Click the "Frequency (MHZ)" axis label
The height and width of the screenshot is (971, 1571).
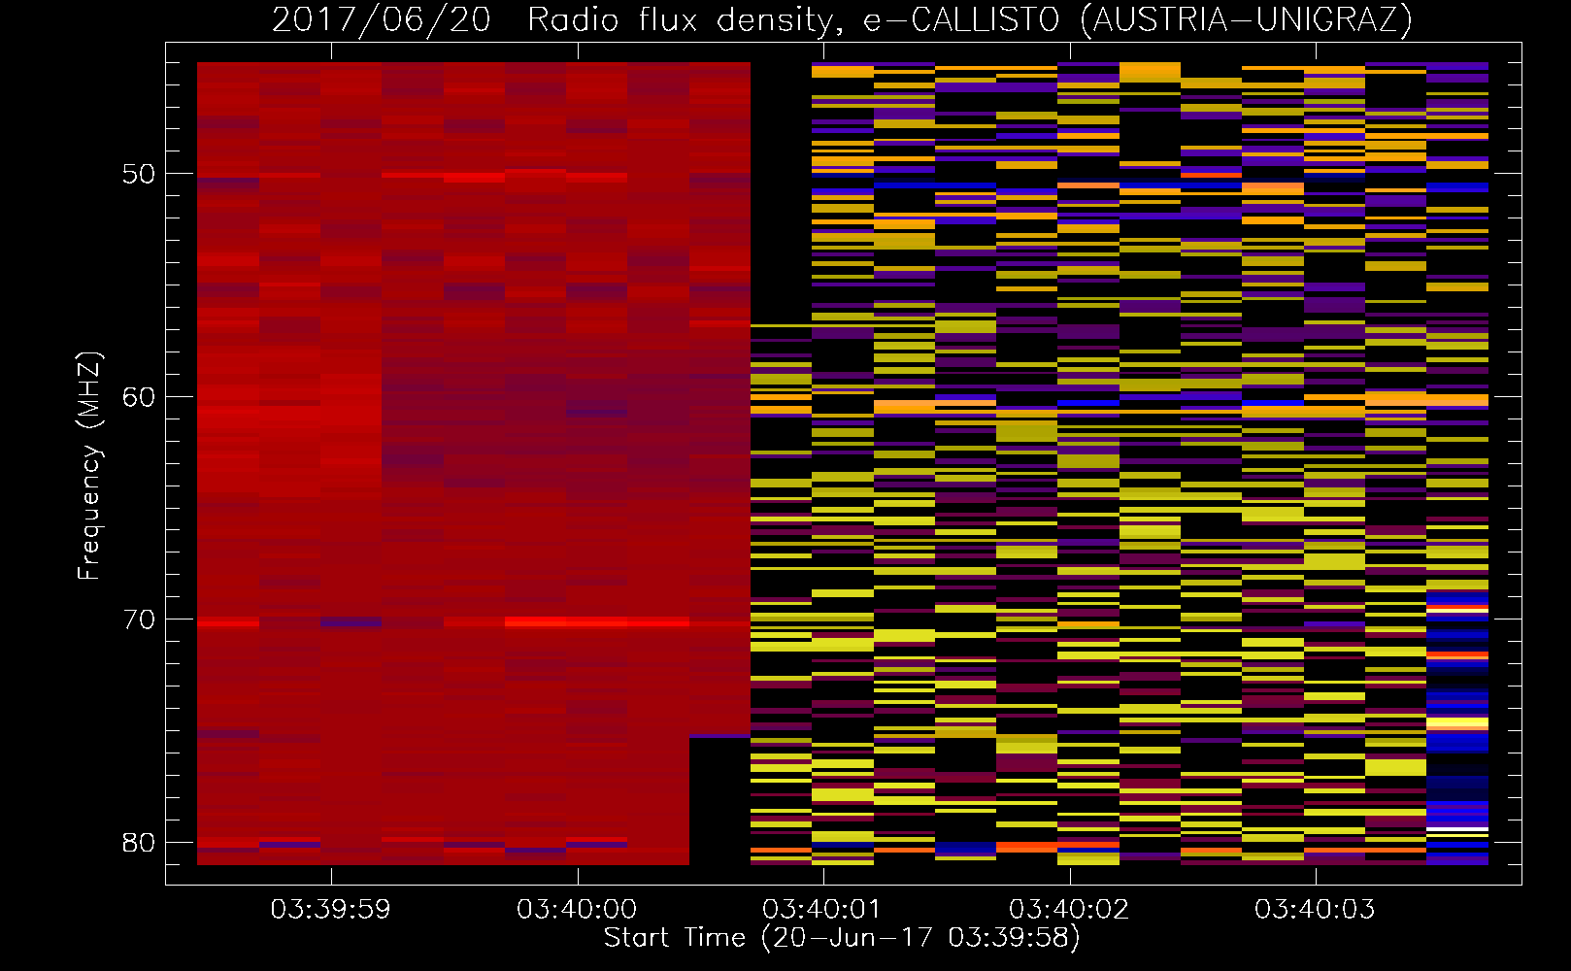(88, 466)
